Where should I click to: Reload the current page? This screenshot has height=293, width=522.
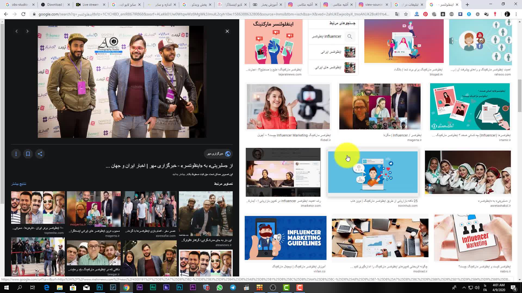(23, 14)
